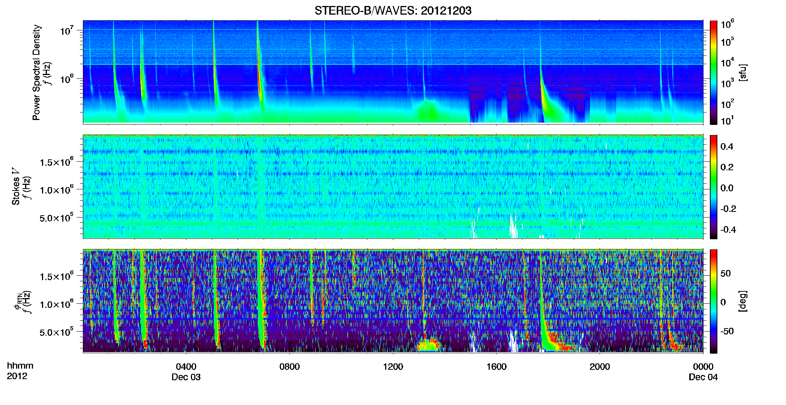Click the -0.4 label on the Stokes V color bar
Viewport: 786px width, 405px height.
point(728,229)
